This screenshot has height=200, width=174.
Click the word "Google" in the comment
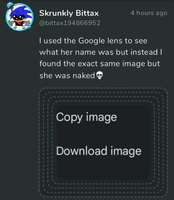pos(92,41)
